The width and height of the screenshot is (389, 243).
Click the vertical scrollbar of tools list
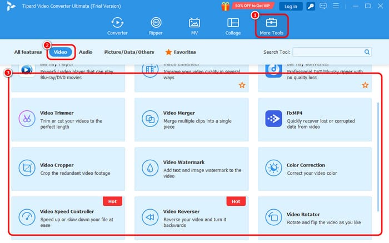point(378,157)
